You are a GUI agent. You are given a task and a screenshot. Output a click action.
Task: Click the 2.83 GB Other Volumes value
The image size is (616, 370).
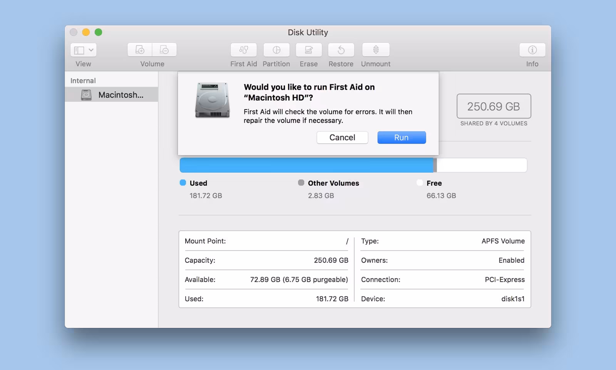pyautogui.click(x=321, y=196)
